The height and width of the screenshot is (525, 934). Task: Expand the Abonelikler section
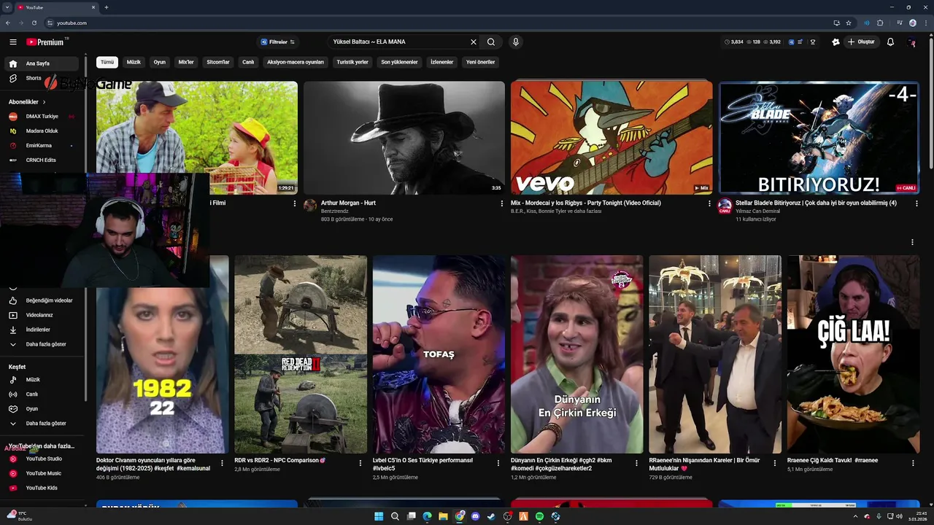[27, 102]
